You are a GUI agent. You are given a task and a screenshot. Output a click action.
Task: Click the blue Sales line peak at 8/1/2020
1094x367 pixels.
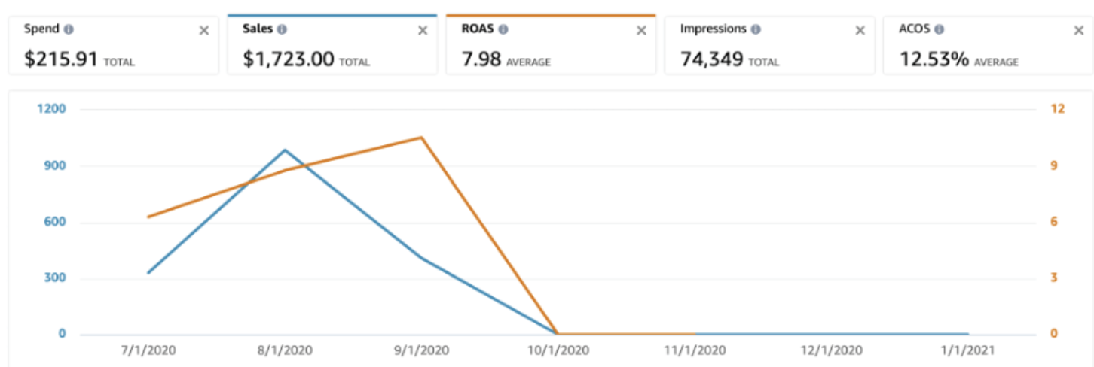point(285,150)
